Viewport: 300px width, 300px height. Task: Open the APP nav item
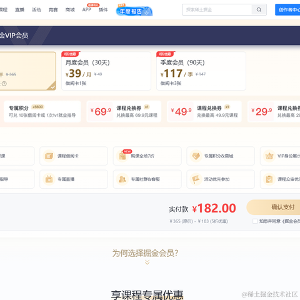tap(87, 9)
